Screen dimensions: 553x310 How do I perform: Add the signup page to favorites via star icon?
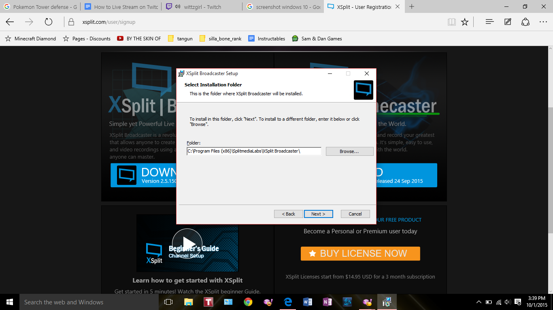coord(465,22)
